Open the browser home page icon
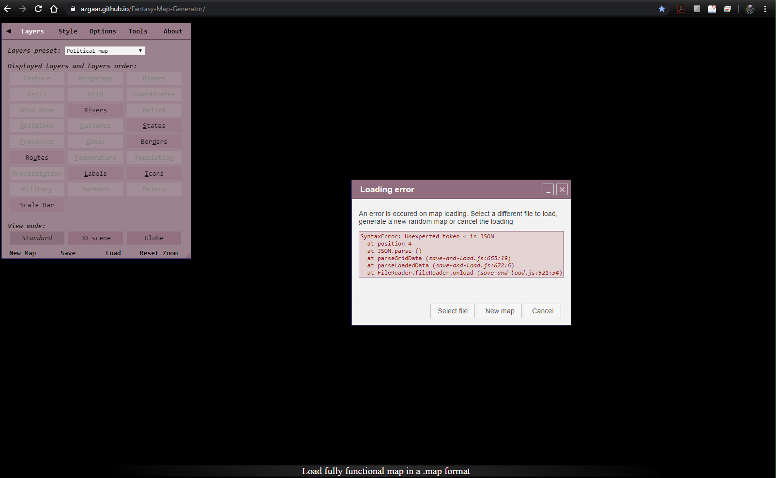 (x=54, y=9)
